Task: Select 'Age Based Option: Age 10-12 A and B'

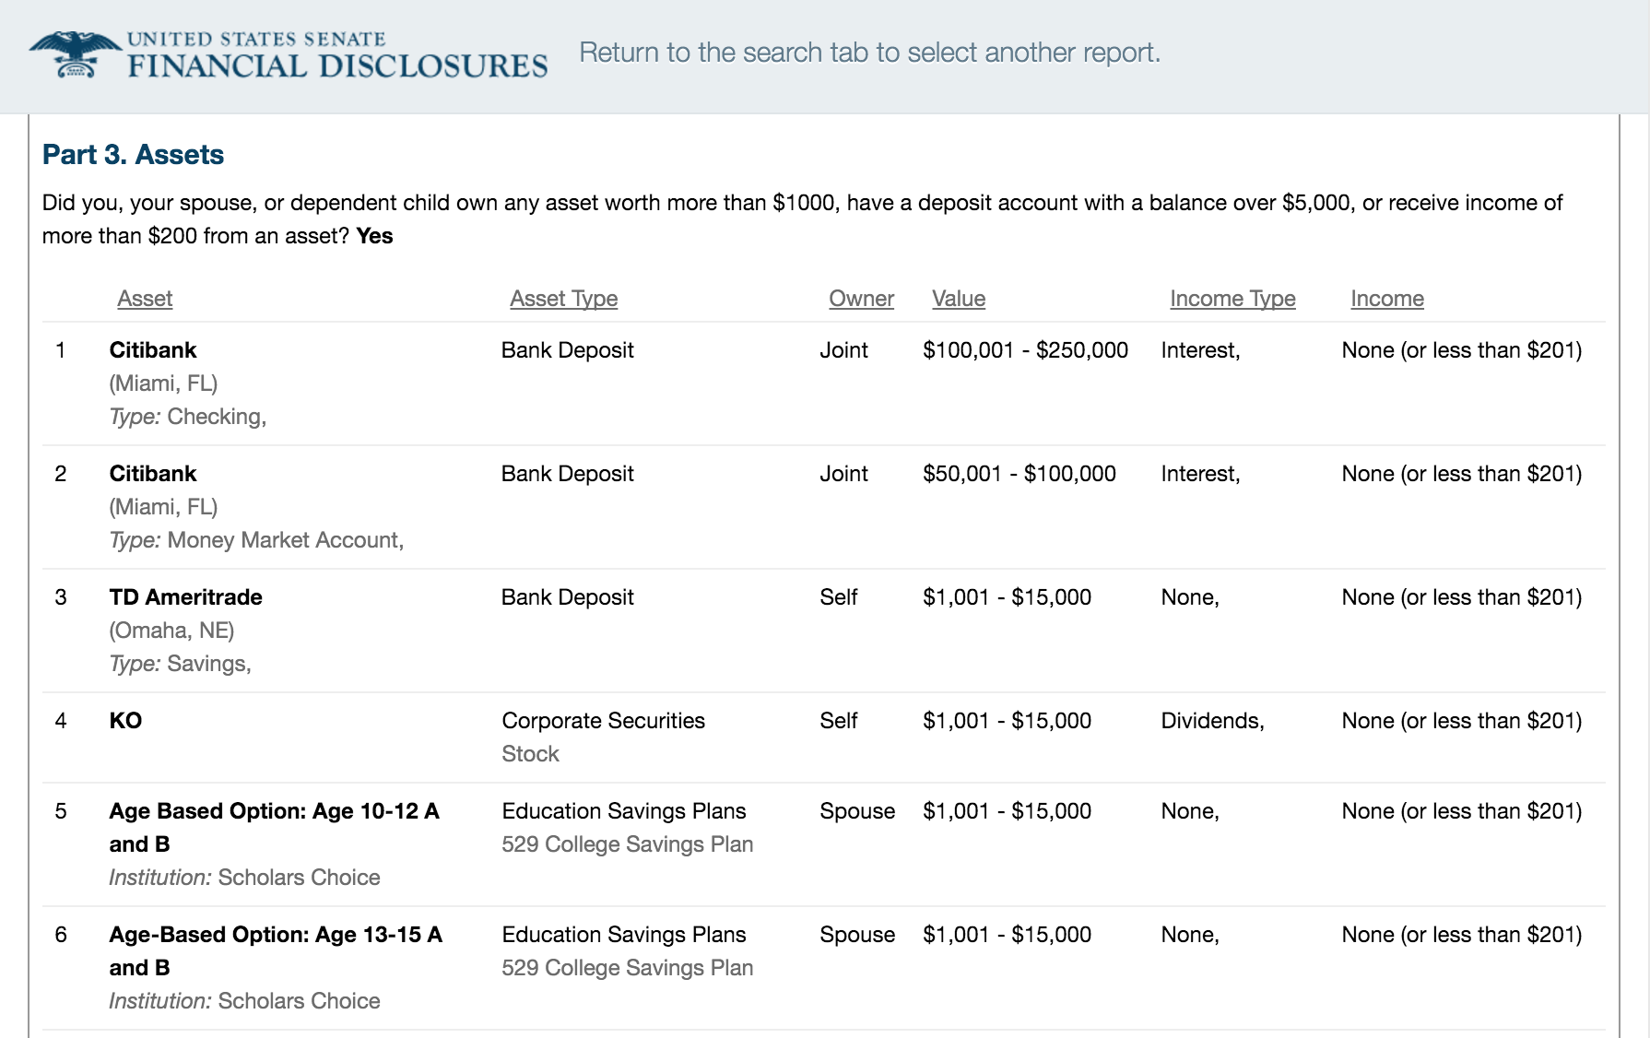Action: (x=275, y=828)
